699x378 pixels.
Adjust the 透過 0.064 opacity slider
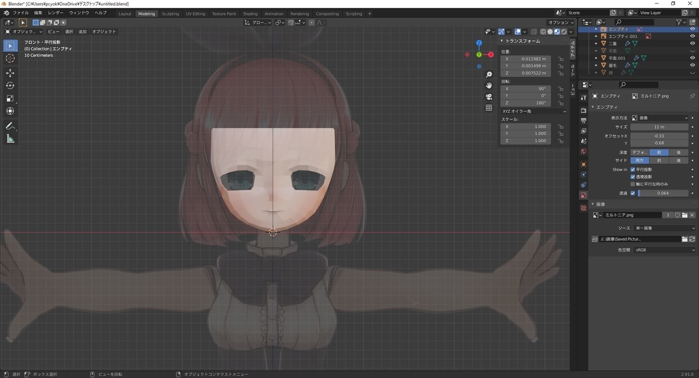coord(663,193)
